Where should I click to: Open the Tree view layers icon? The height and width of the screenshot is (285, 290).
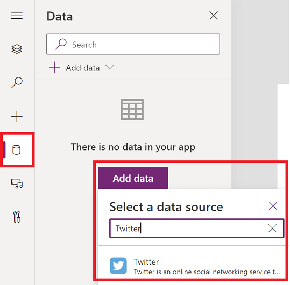pos(17,49)
